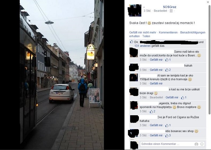Image resolution: width=211 pixels, height=150 pixels.
Task: Click the comments panel vertical scrollbar
Action: [x=209, y=59]
